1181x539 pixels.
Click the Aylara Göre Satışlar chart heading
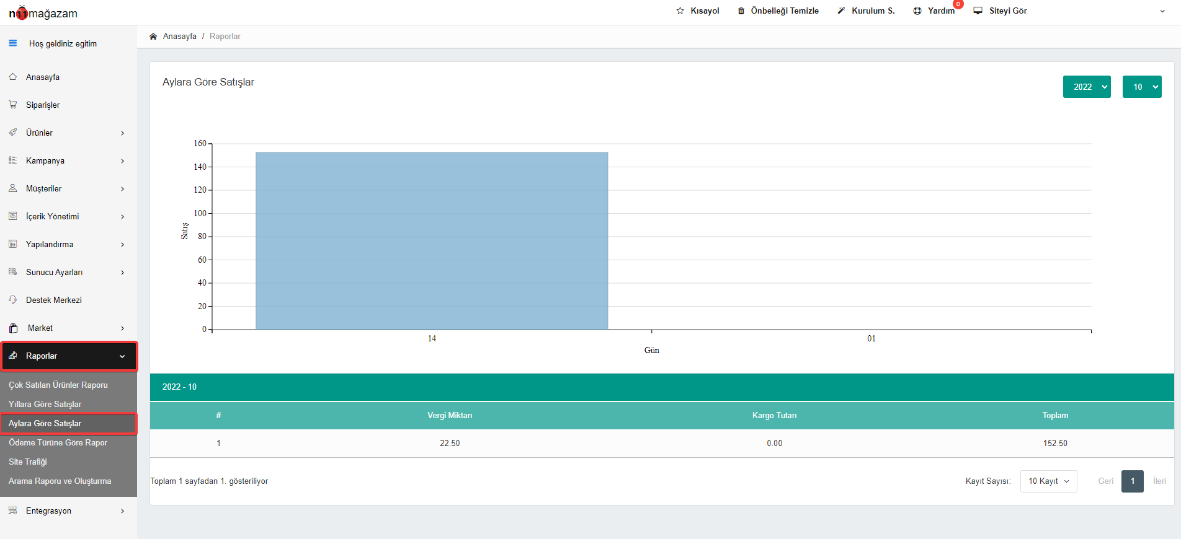[x=208, y=82]
